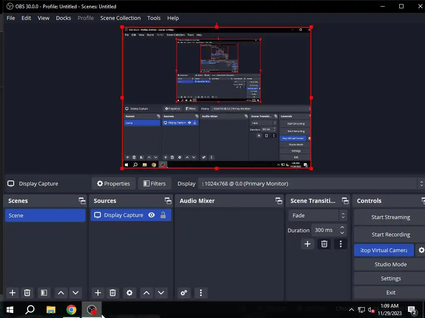
Task: Open the File menu
Action: click(11, 18)
